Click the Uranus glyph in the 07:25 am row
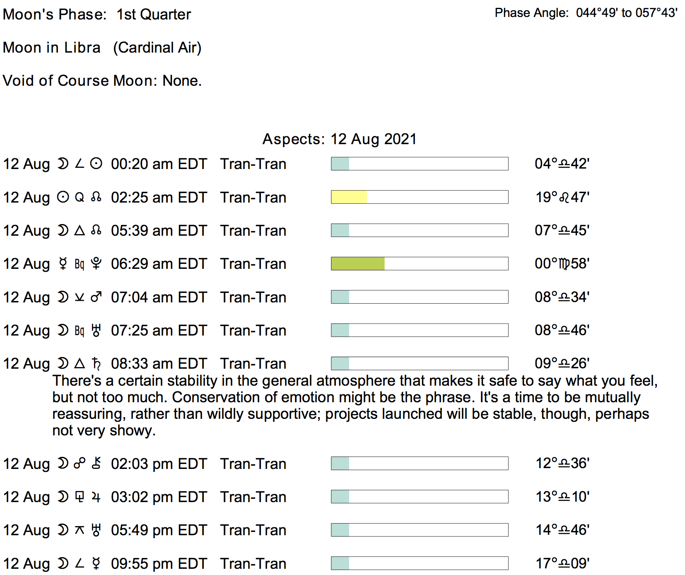 tap(96, 330)
